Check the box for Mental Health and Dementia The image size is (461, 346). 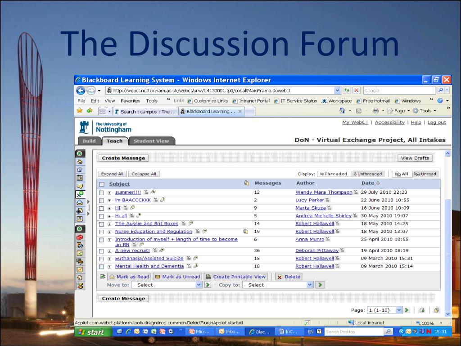click(101, 267)
